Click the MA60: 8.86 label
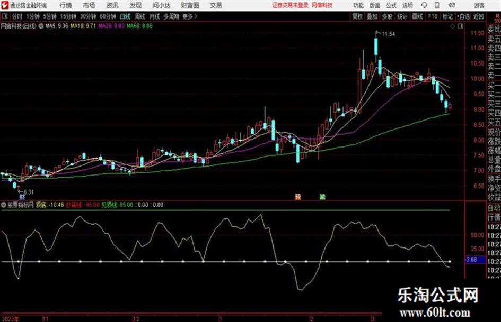Image resolution: width=501 pixels, height=322 pixels. [139, 26]
